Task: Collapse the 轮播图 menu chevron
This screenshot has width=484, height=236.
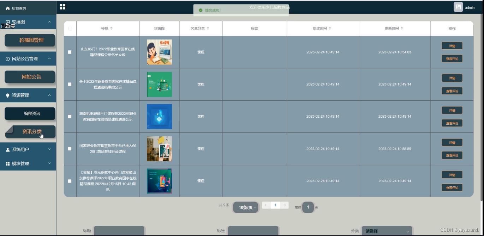Action: point(49,22)
